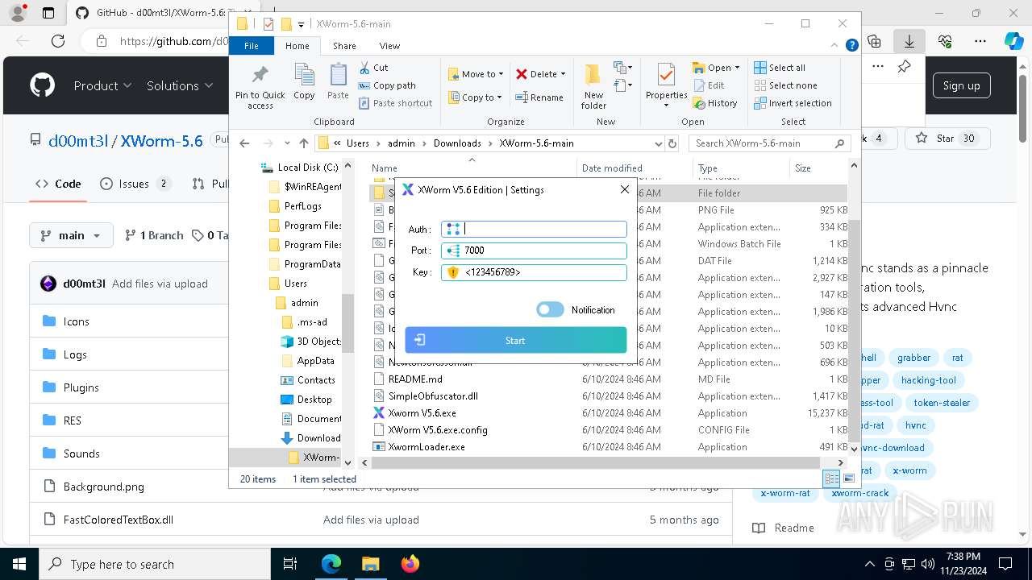Click the Port field showing 7000

click(x=534, y=251)
